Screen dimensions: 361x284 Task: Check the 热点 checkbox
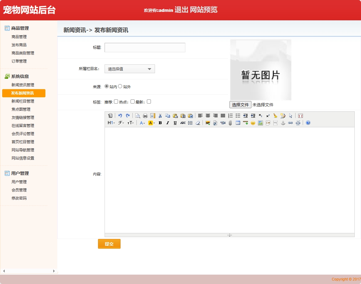click(x=132, y=101)
